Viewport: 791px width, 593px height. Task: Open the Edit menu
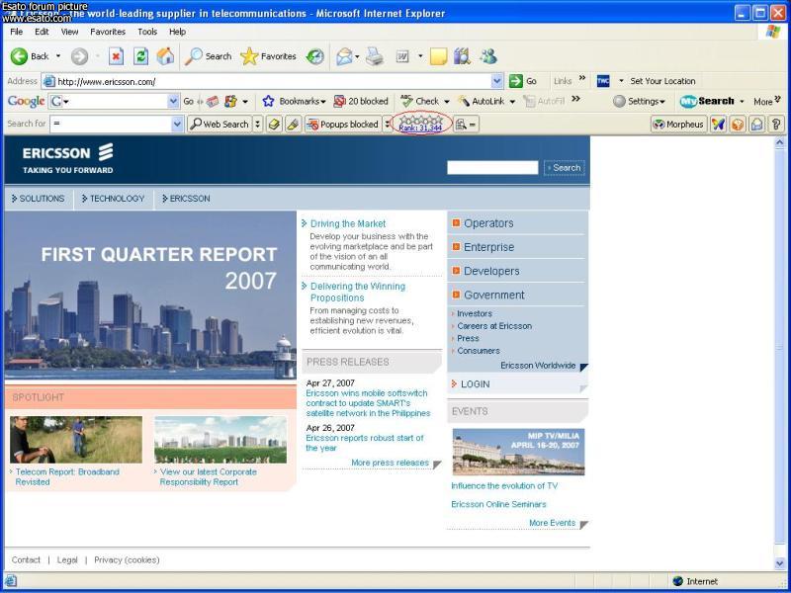coord(42,32)
